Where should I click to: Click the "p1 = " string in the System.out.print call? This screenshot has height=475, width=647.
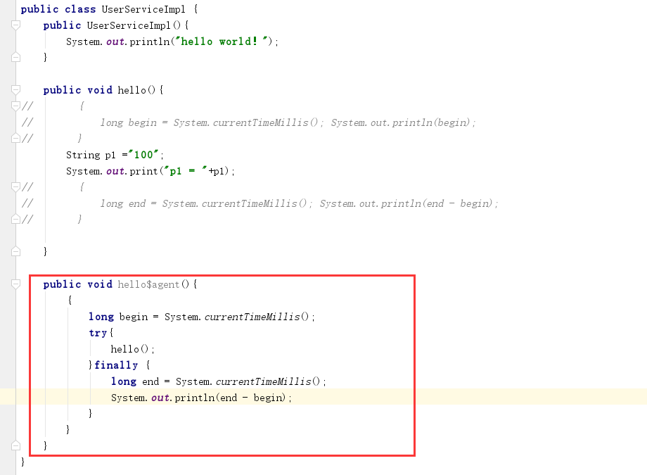[186, 171]
